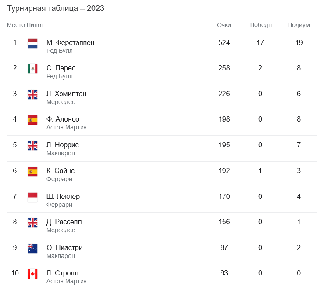317x289 pixels.
Task: Click the Пилот column header
Action: pyautogui.click(x=36, y=25)
